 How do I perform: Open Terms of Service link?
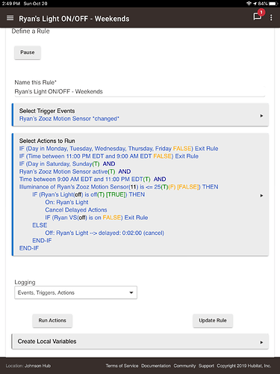click(122, 366)
